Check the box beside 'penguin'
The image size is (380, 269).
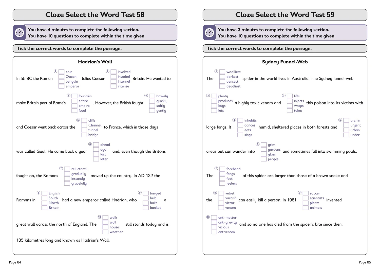point(61,82)
